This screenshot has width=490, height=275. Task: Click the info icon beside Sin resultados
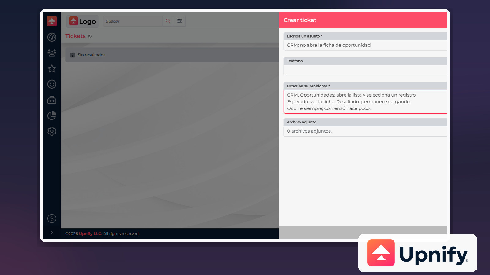click(73, 55)
